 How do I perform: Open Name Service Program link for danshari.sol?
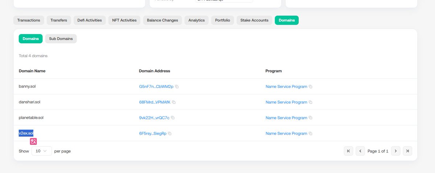point(286,102)
